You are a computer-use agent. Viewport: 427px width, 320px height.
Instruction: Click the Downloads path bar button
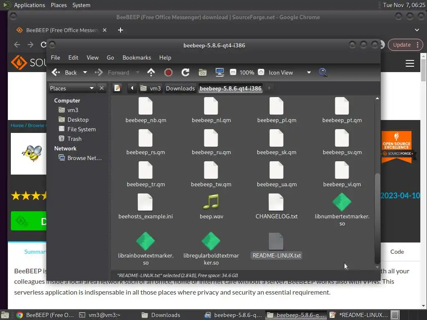point(180,88)
